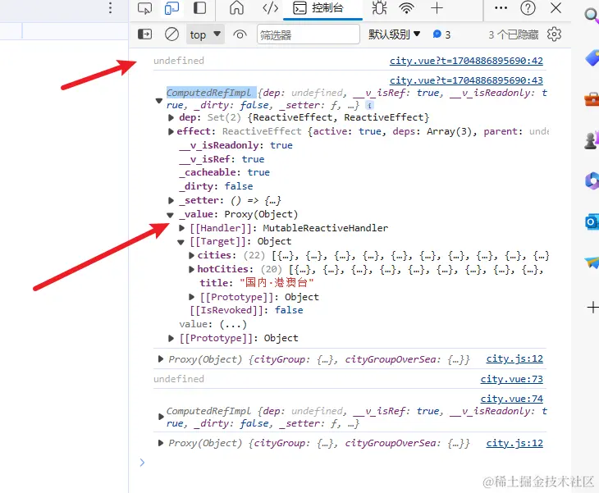Select the title: "国内·港澳台" value
This screenshot has width=599, height=493.
pyautogui.click(x=277, y=283)
